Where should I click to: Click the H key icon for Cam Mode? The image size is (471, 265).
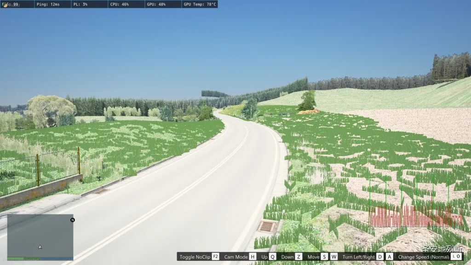(x=253, y=257)
